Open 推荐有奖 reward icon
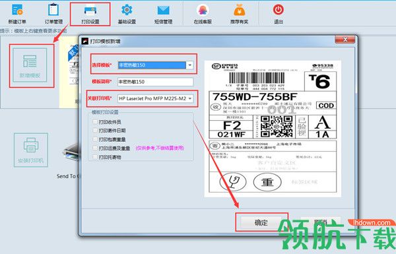This screenshot has width=396, height=254. 239,14
